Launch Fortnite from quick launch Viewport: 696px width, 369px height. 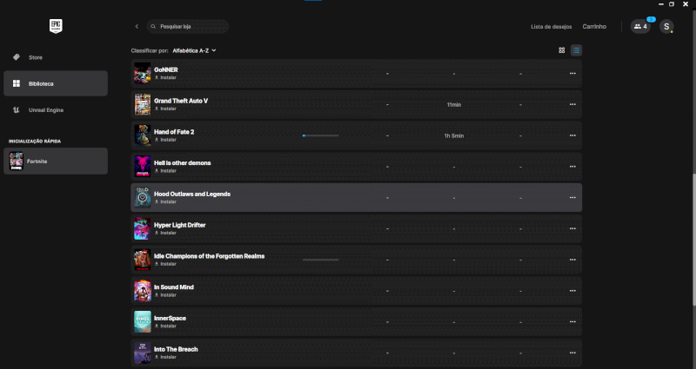56,161
